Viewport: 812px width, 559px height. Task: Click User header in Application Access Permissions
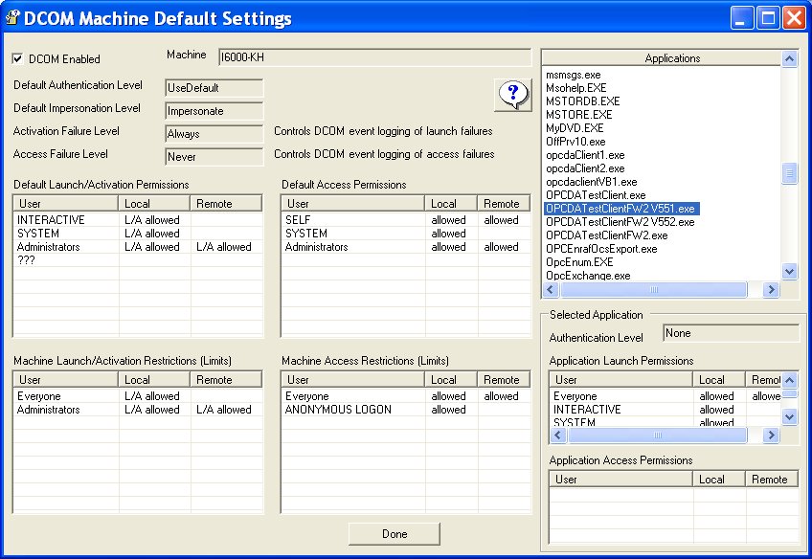(x=620, y=480)
